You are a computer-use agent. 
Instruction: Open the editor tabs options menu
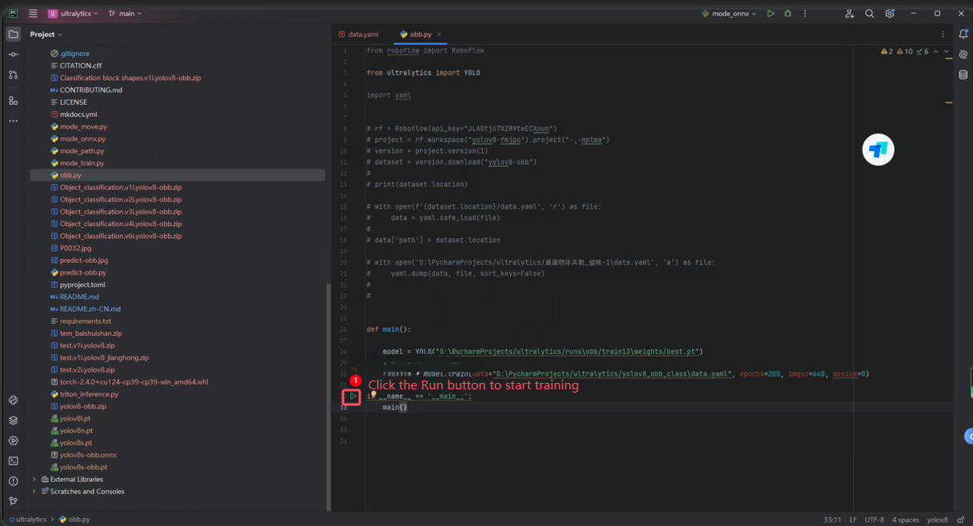943,34
